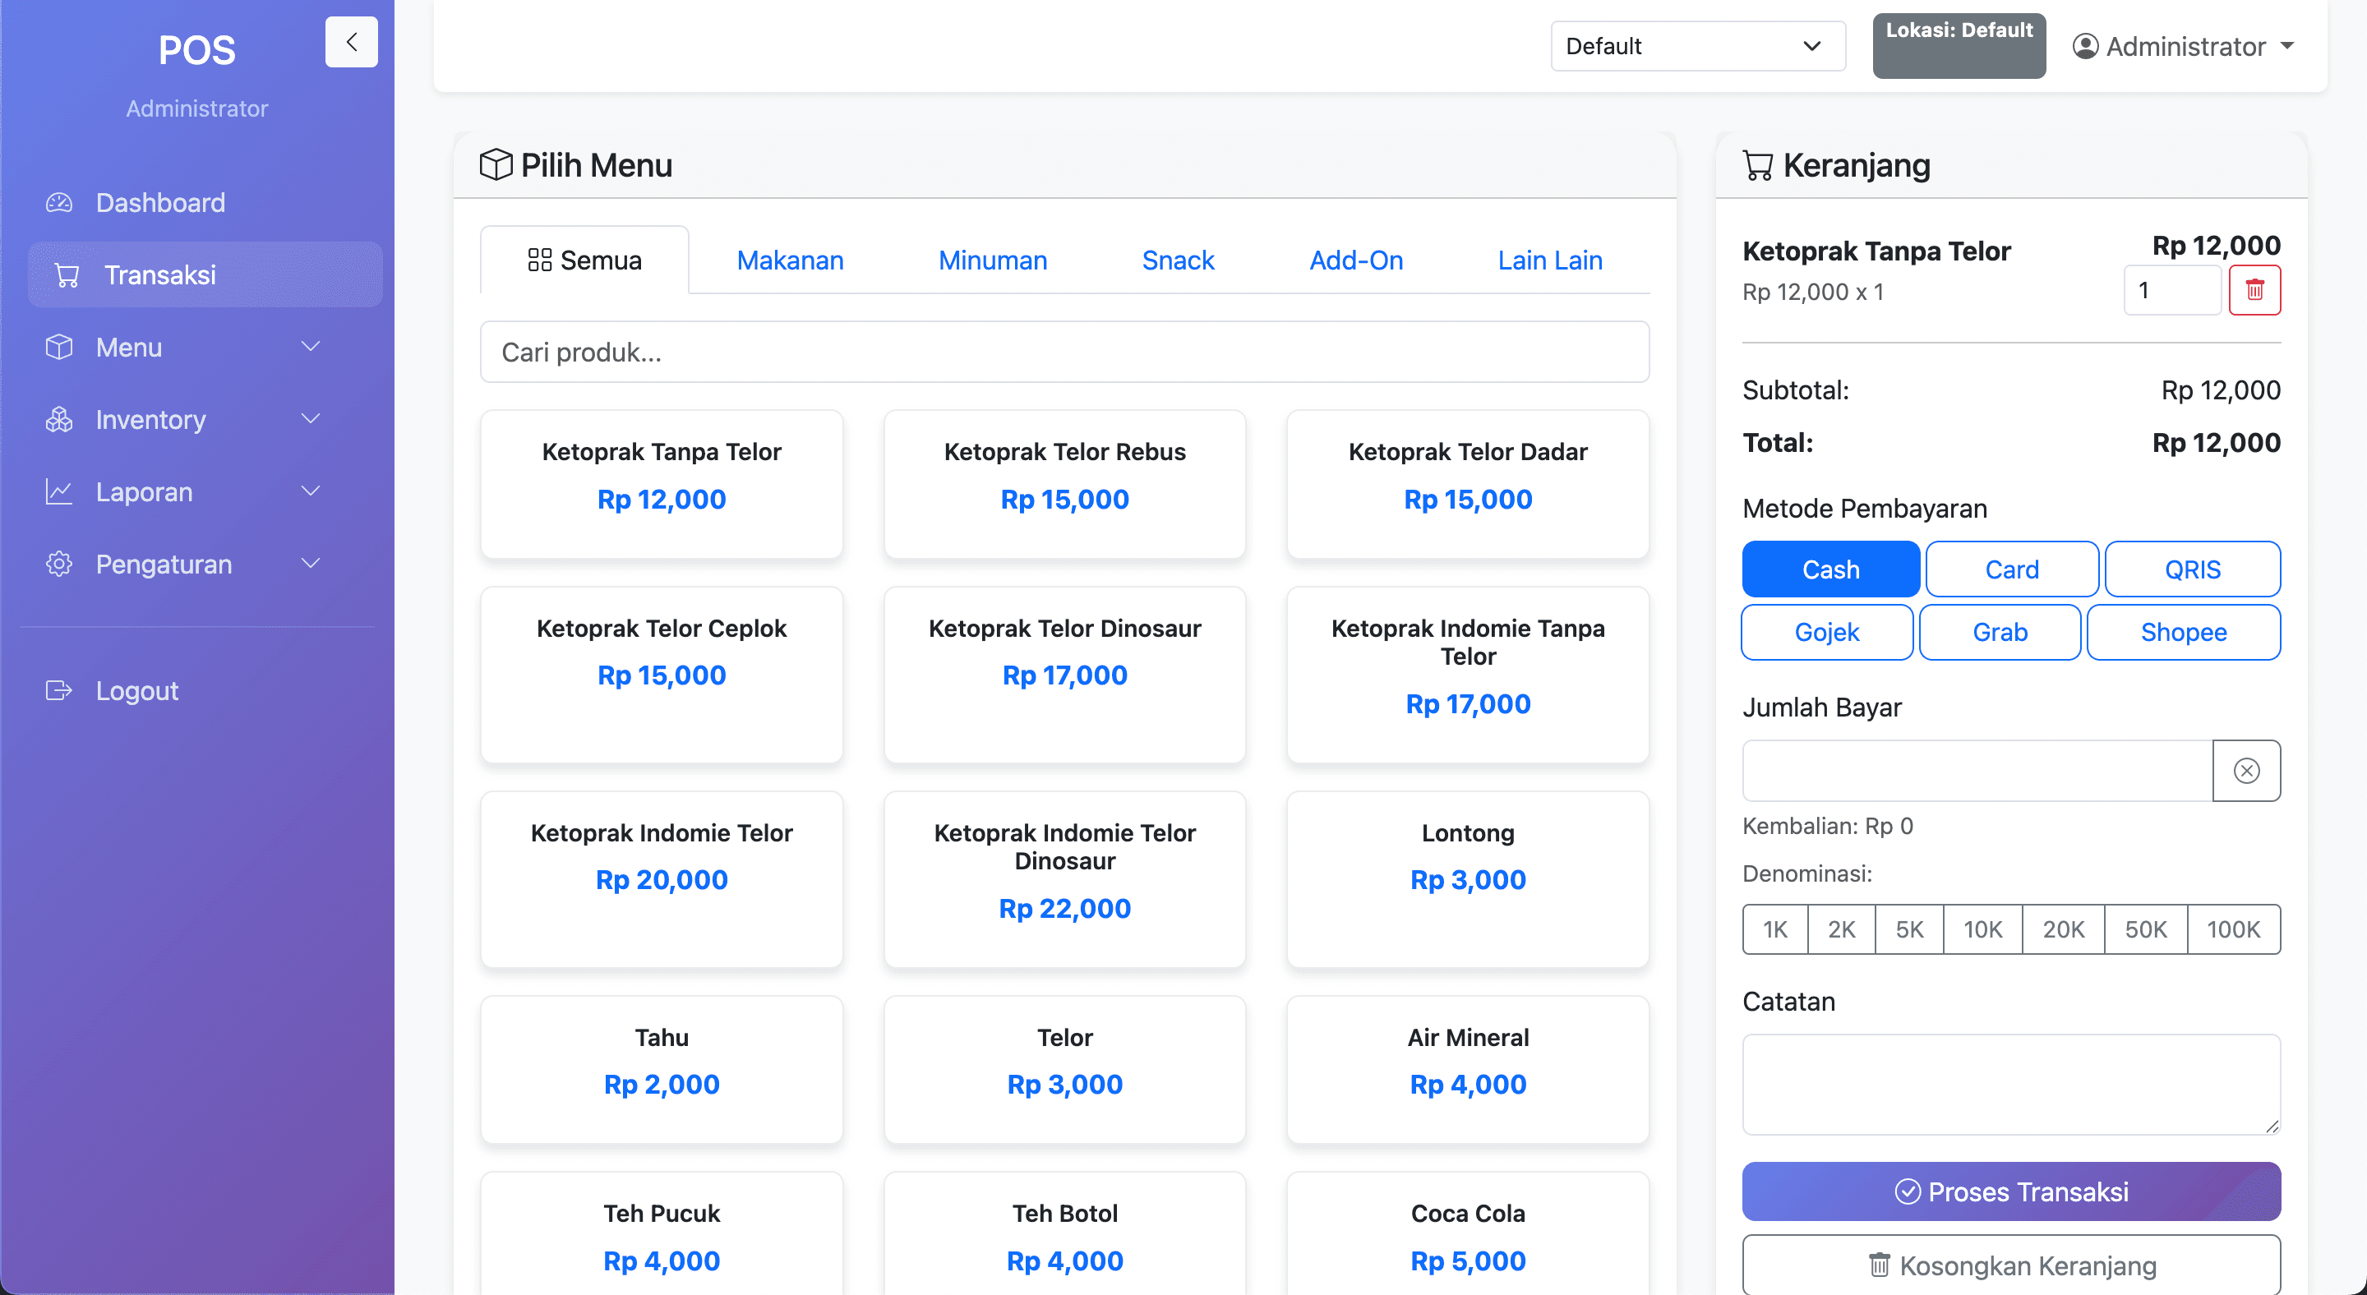Open Dashboard from the gauge icon in sidebar

pos(60,202)
